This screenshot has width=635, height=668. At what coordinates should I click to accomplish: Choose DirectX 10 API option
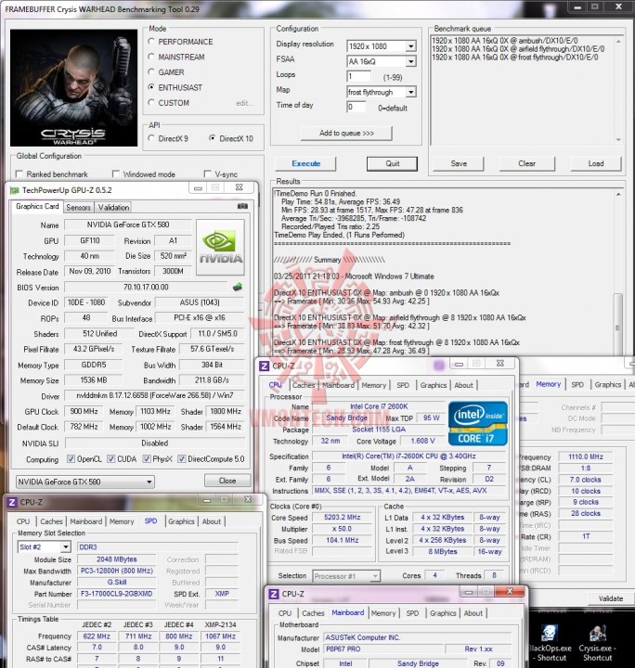coord(213,138)
